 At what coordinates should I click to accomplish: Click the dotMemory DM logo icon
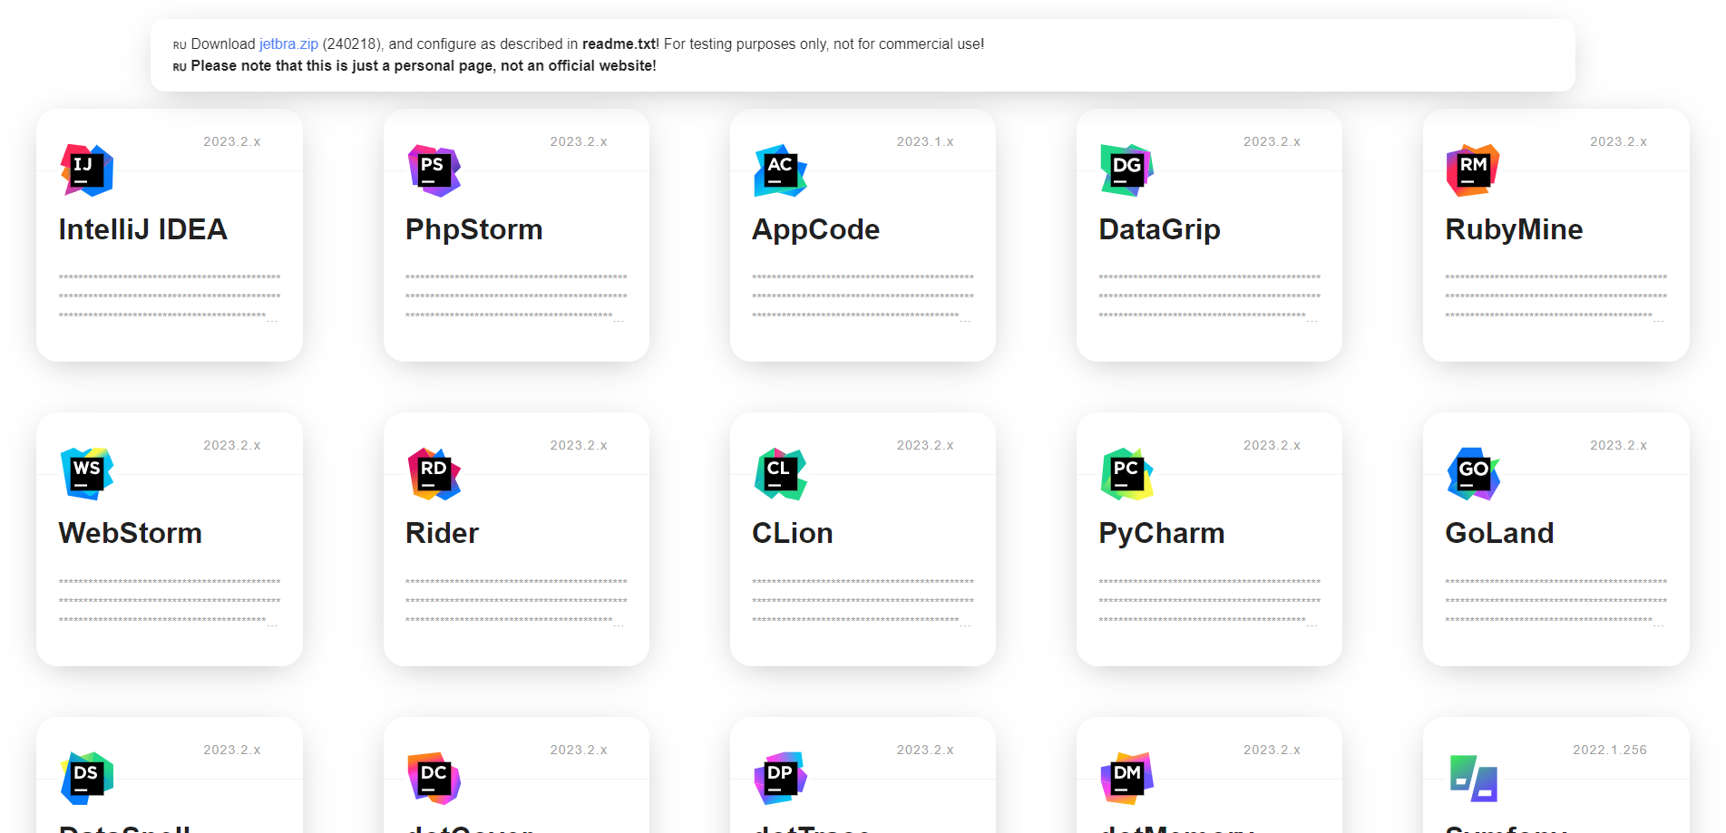[1126, 778]
